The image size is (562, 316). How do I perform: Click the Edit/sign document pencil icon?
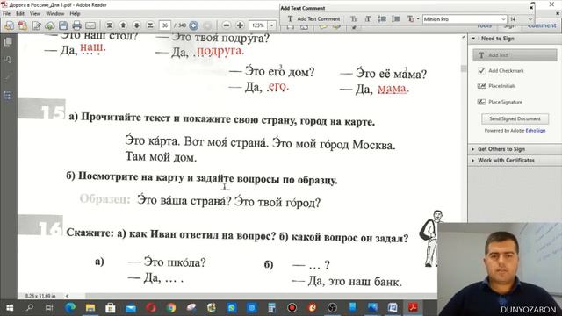pos(36,25)
